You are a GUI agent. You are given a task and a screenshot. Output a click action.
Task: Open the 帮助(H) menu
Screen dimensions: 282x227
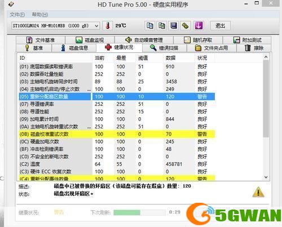pyautogui.click(x=40, y=15)
